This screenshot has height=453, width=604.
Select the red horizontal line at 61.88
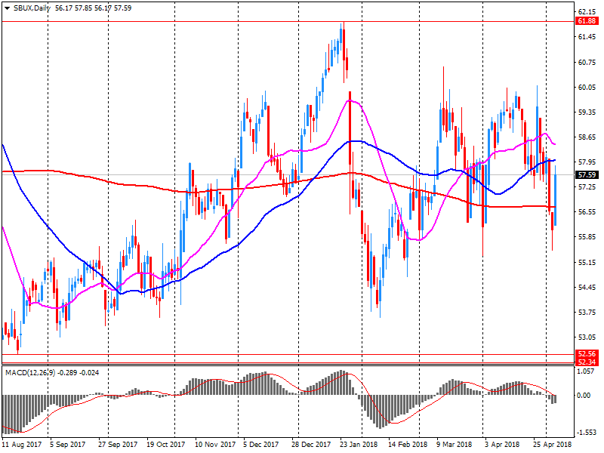[x=226, y=22]
